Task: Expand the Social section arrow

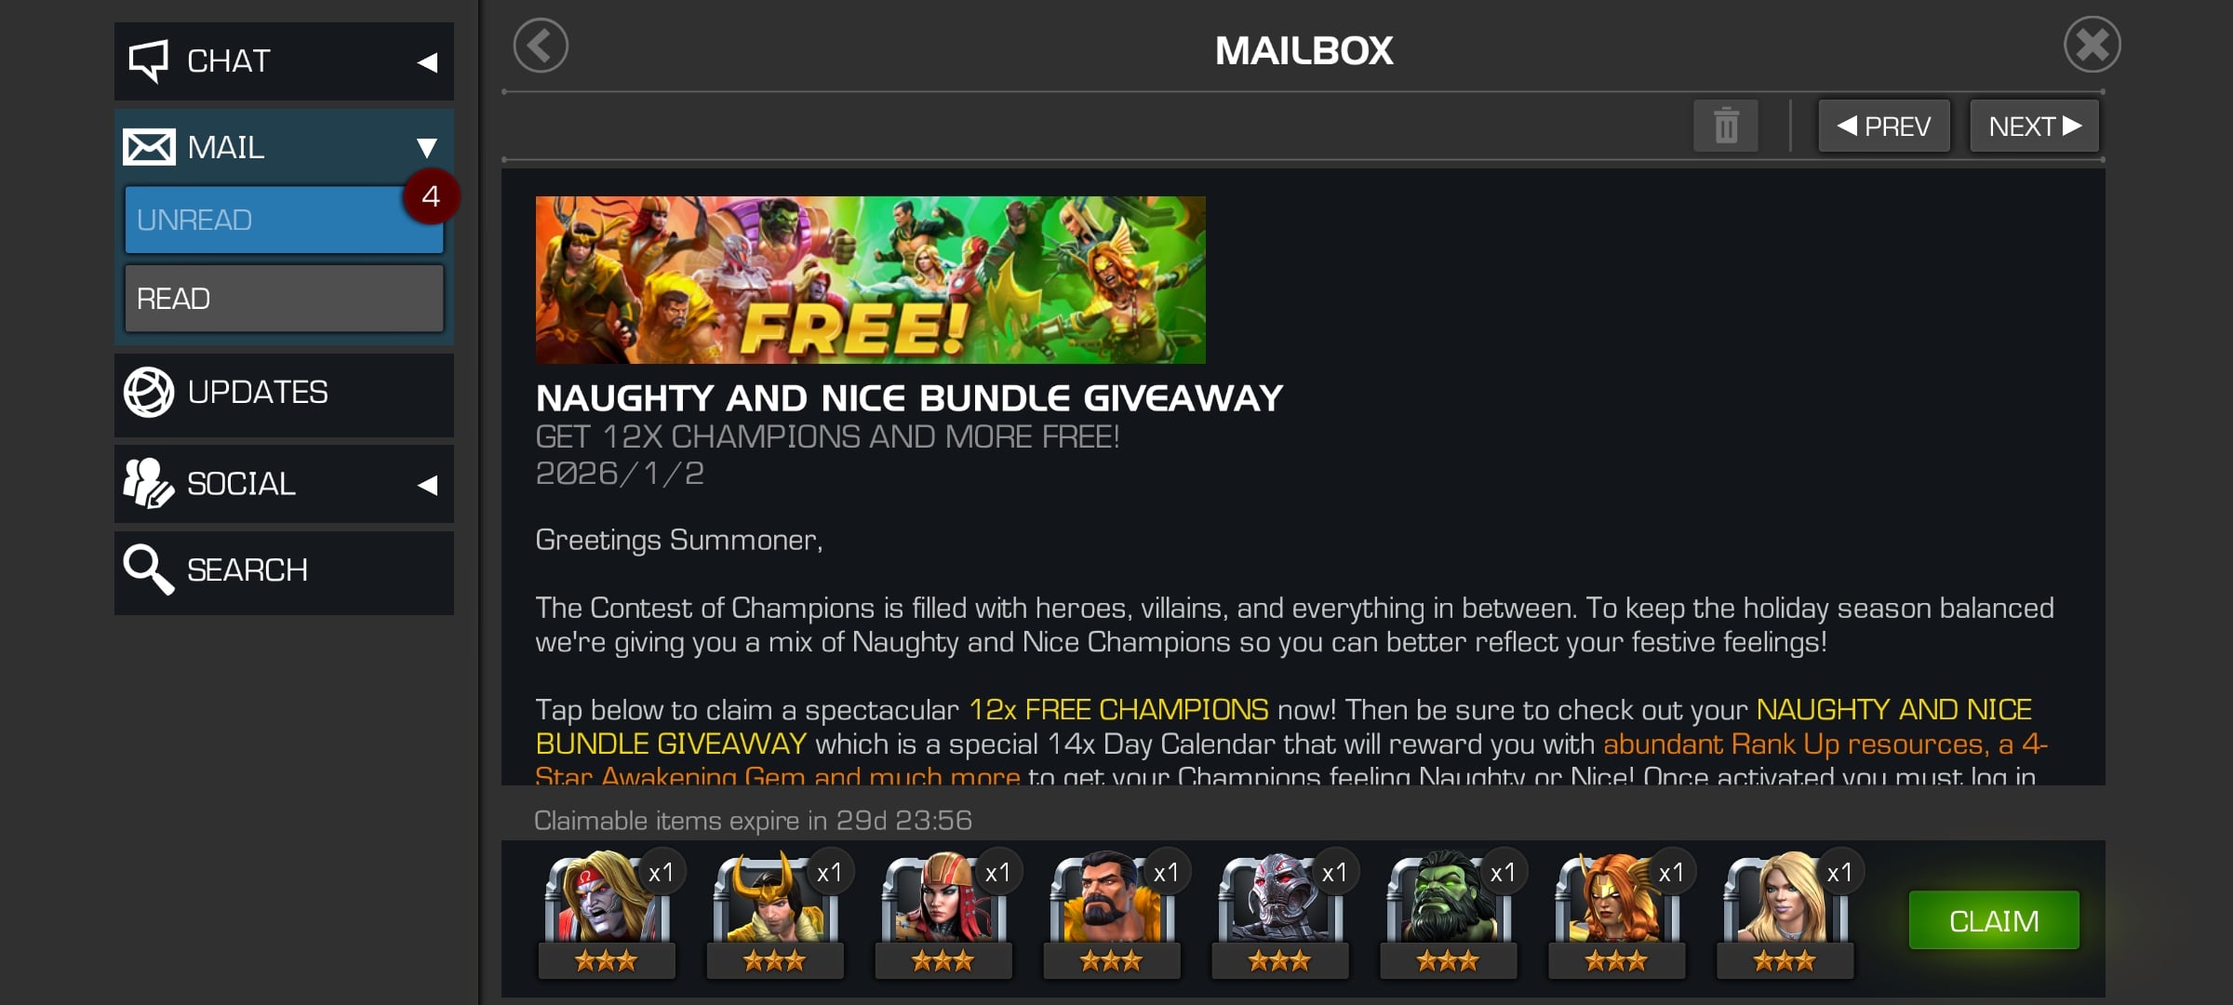Action: point(427,485)
